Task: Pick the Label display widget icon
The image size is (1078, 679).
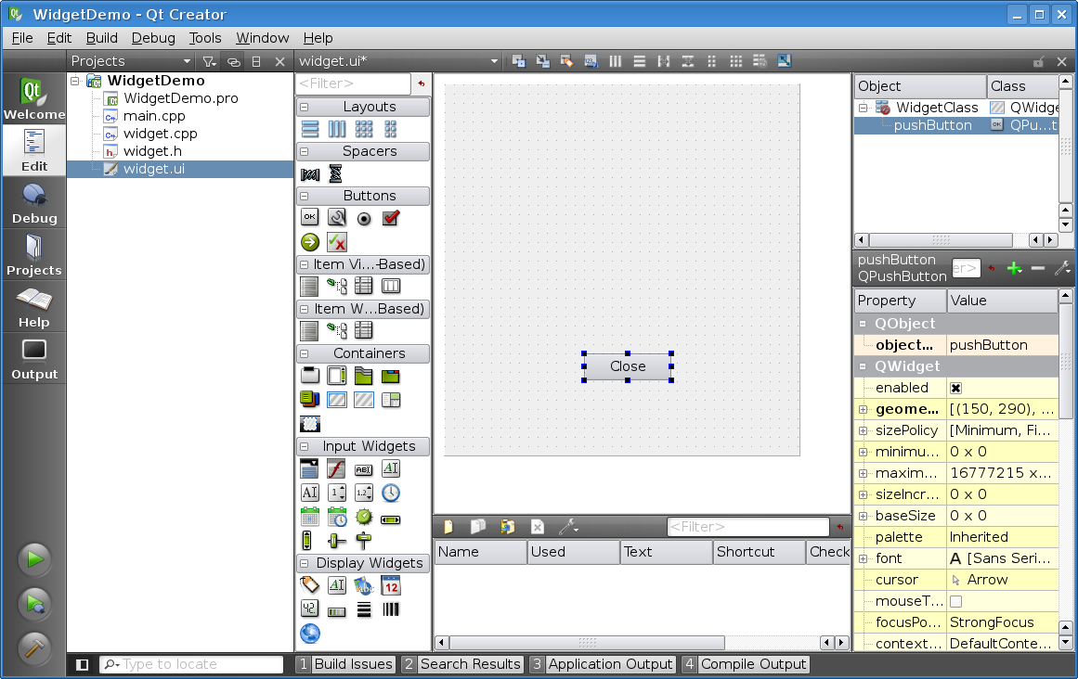Action: coord(310,585)
